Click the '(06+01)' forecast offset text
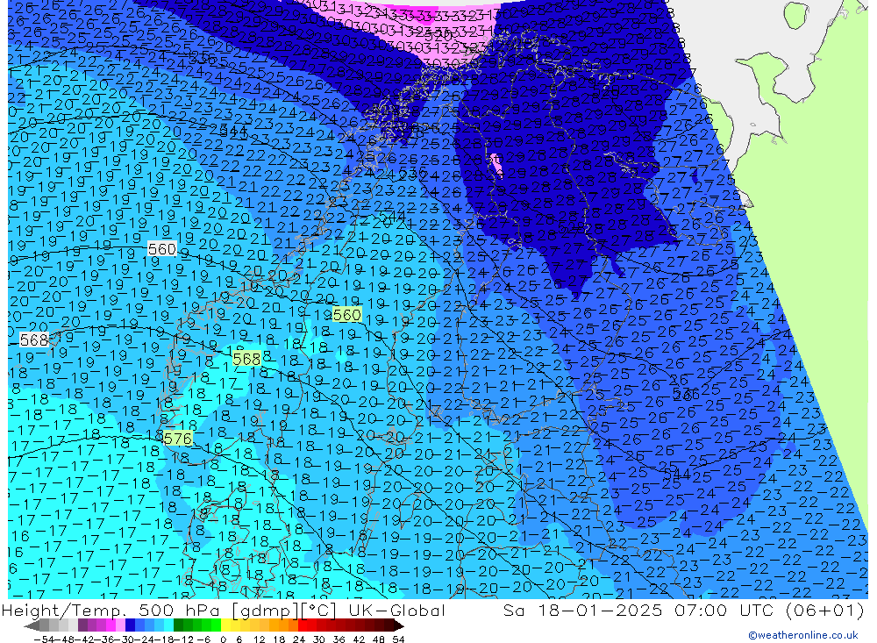The width and height of the screenshot is (877, 643). 824,610
